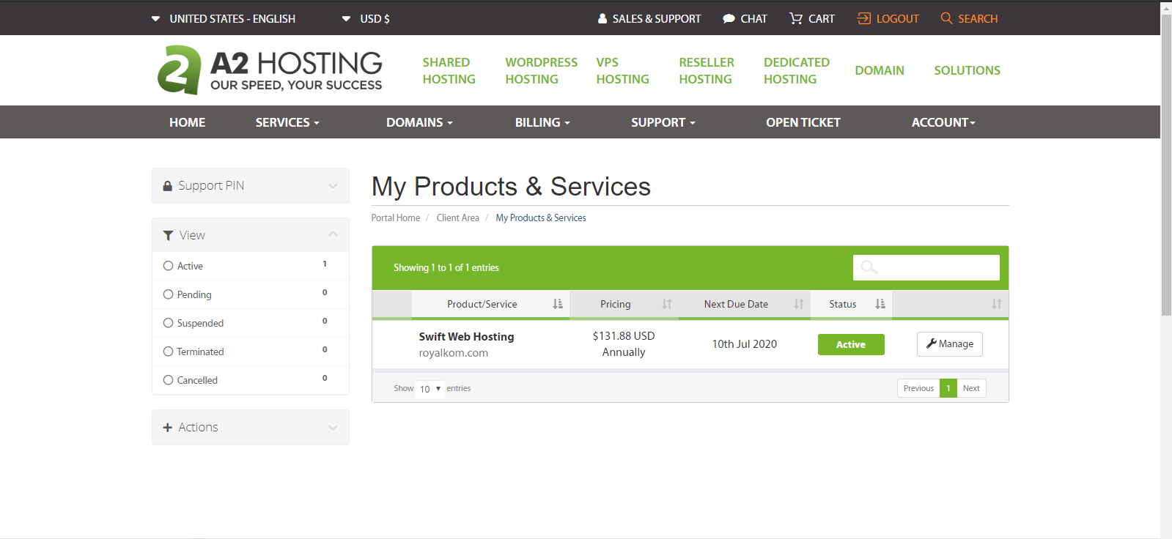Select the Cancelled filter radio button

pyautogui.click(x=169, y=380)
